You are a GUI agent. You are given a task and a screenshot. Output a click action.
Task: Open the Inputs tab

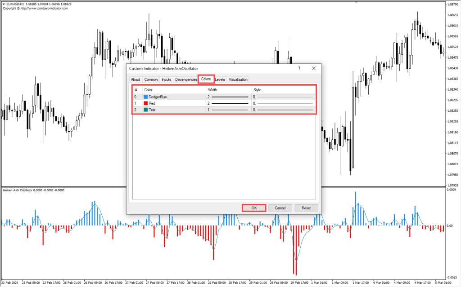coord(166,79)
